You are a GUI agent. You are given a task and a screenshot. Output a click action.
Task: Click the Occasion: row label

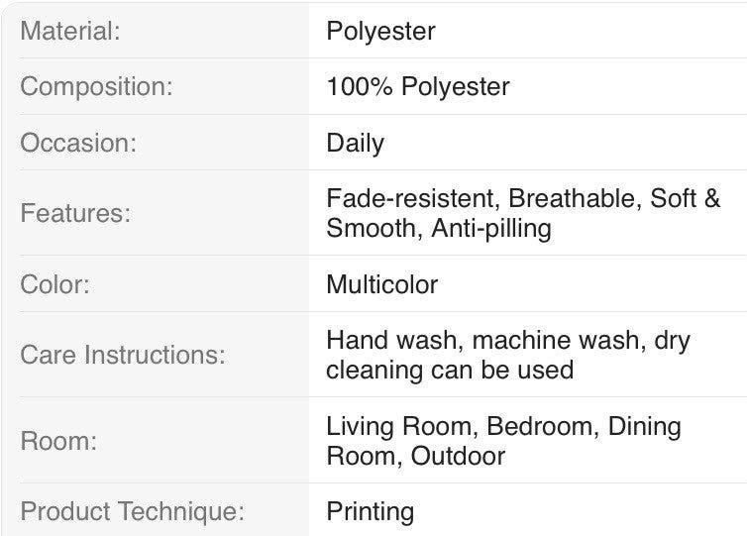78,143
